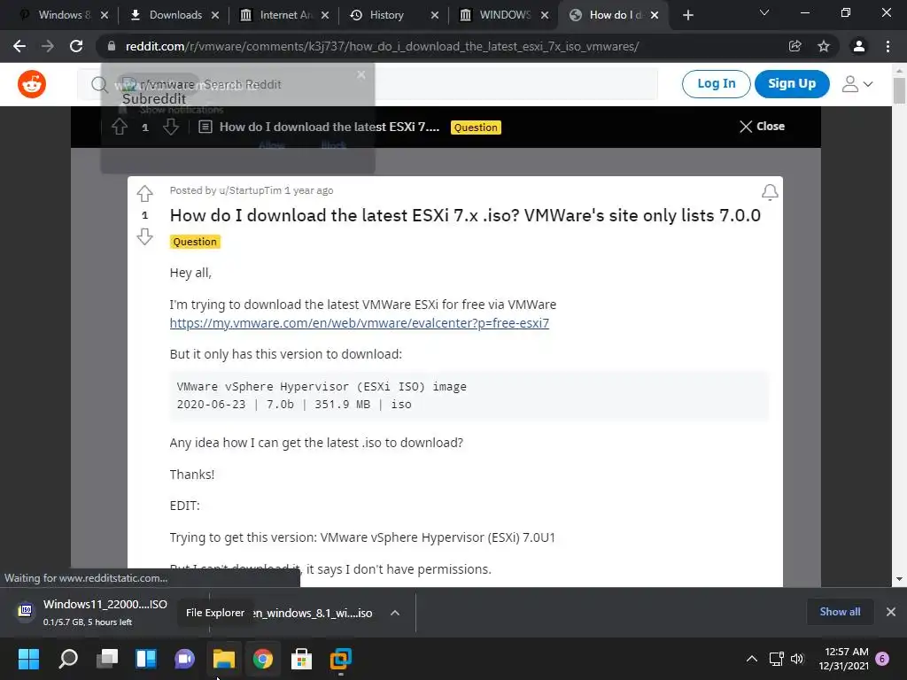Dismiss the notification permission popup

tap(361, 74)
